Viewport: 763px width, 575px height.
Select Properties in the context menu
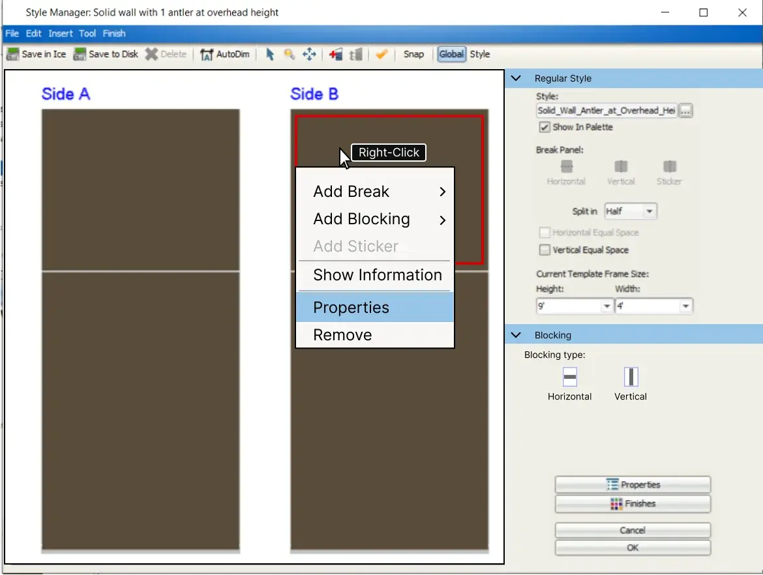pyautogui.click(x=375, y=307)
